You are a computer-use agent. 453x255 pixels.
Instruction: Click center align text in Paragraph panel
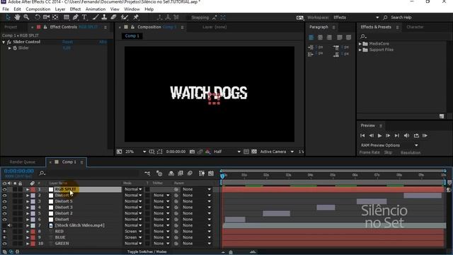point(320,38)
